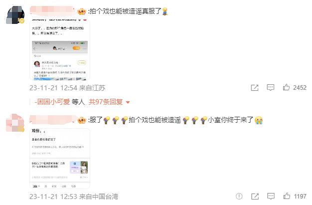This screenshot has width=312, height=205.
Task: Open the second comment's username link
Action: point(53,119)
